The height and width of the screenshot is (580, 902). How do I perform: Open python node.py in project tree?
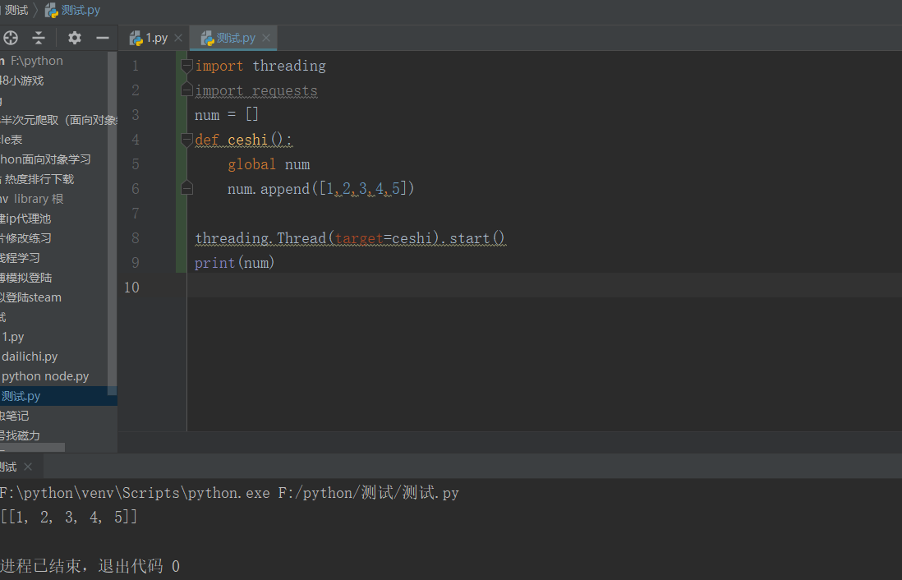[x=45, y=376]
